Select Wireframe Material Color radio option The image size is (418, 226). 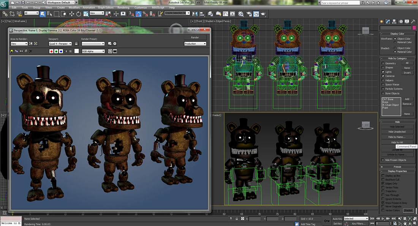pos(395,42)
